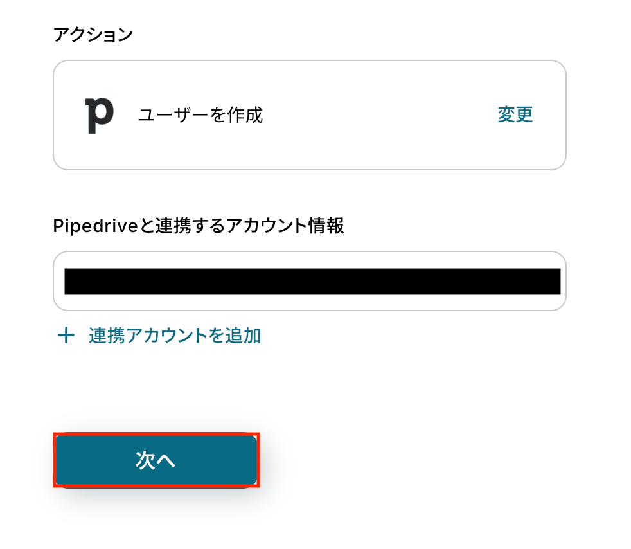Open the 連携アカウントを追加 link
Viewport: 631px width, 549px height.
point(159,336)
